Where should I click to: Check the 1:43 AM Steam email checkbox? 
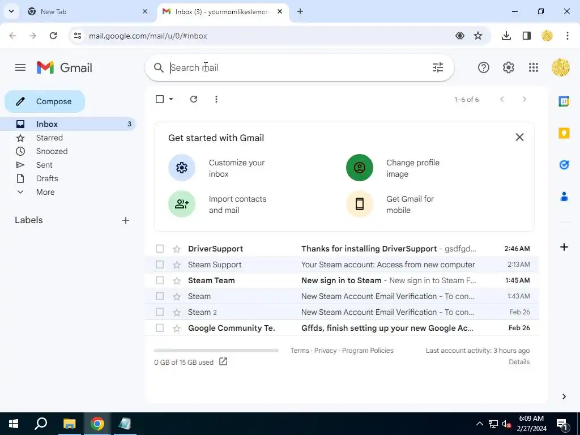[159, 296]
